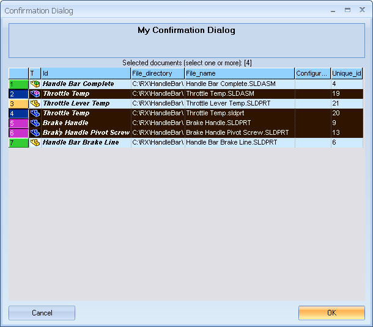Select blue row number 2 cell
Image resolution: width=373 pixels, height=327 pixels.
point(18,94)
